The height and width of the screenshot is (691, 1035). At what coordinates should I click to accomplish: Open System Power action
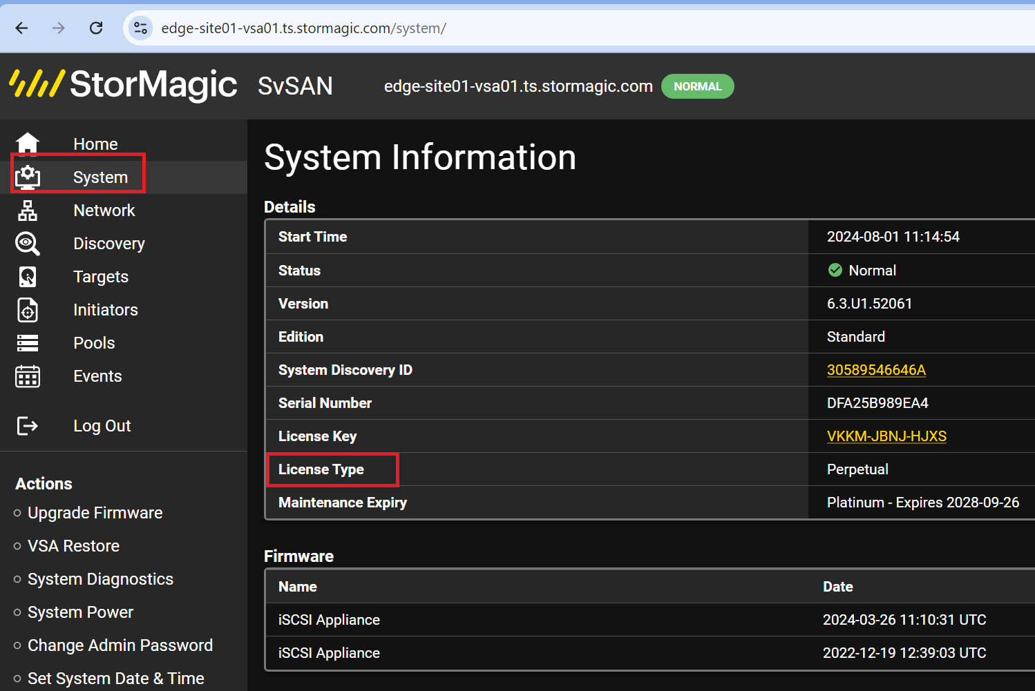[x=81, y=612]
